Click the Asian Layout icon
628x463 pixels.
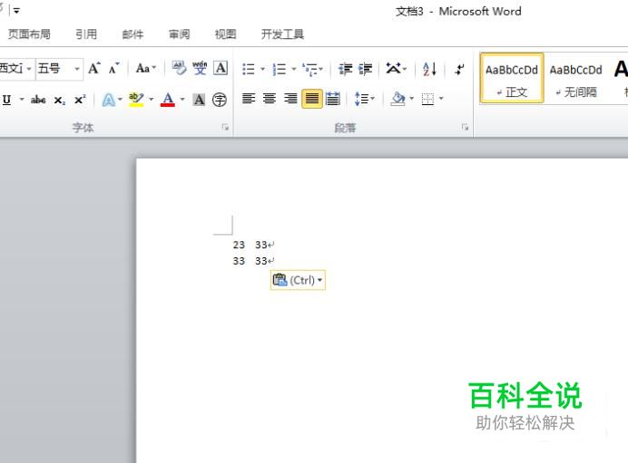point(393,68)
